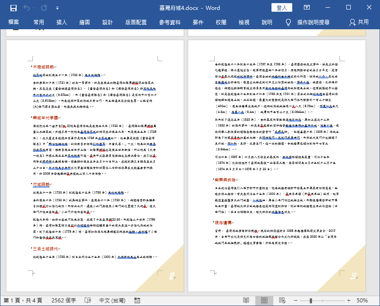Screen dimensions: 380x306
Task: Click the 操作說明搜尋 search field
Action: point(313,22)
